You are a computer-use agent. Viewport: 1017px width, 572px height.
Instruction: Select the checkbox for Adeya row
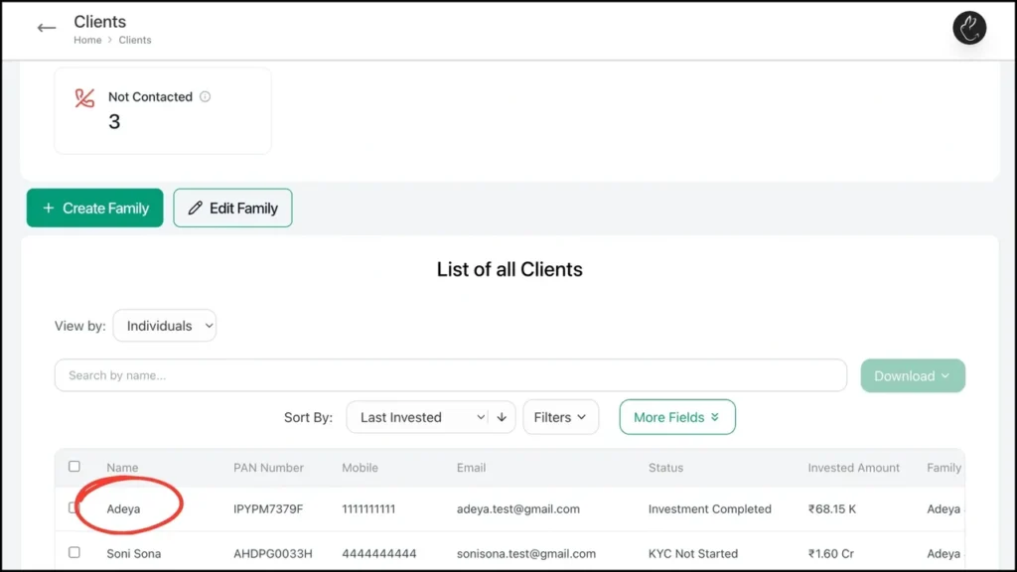73,508
